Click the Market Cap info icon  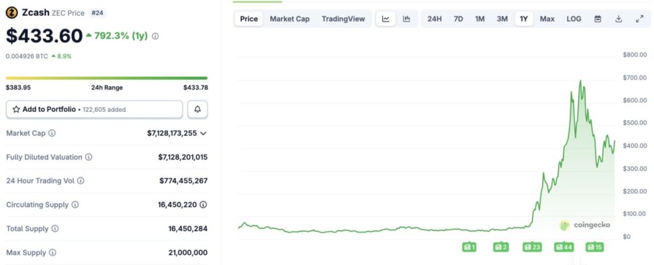(52, 133)
